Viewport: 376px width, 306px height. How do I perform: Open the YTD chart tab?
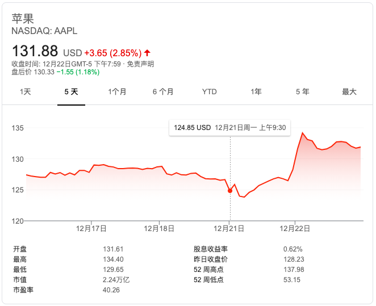click(210, 91)
